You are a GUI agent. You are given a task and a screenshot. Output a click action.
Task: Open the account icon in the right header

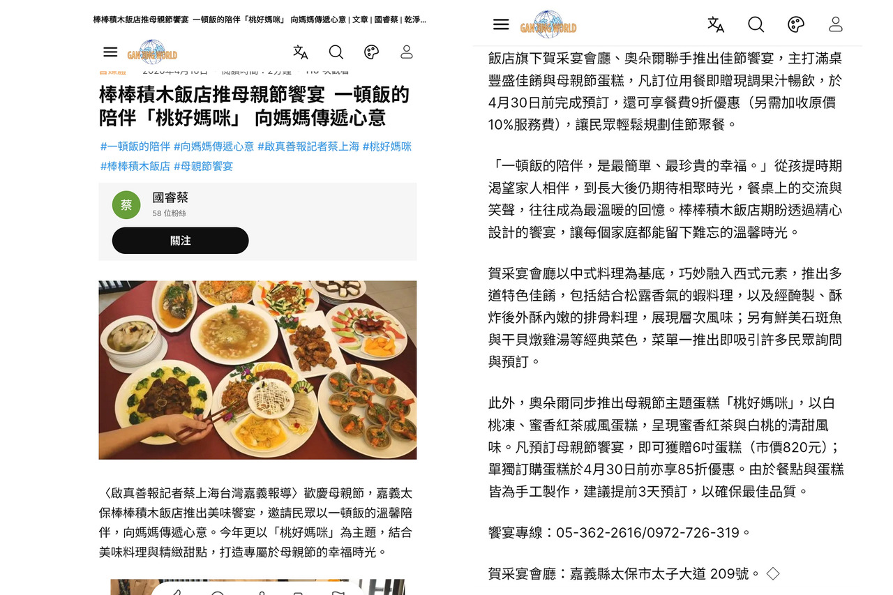coord(836,24)
